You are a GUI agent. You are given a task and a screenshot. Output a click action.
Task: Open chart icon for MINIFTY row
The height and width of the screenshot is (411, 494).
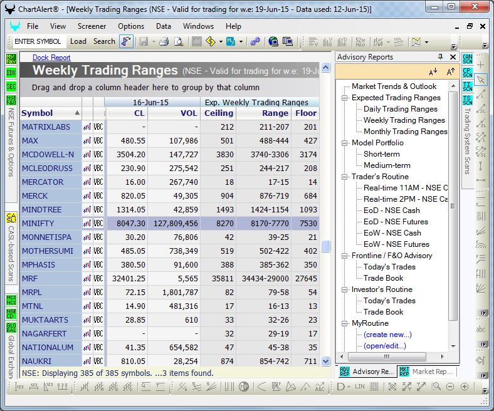click(x=87, y=223)
